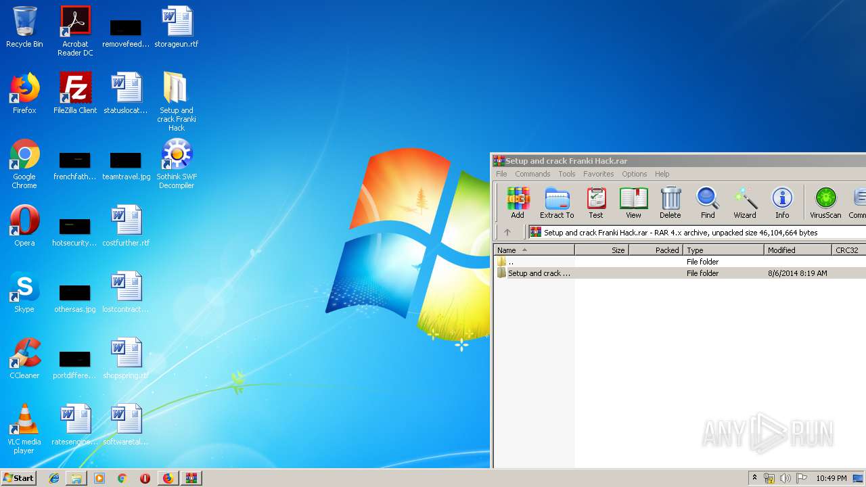Screen dimensions: 866x487
Task: Open Internet Explorer from the taskbar
Action: click(x=54, y=478)
